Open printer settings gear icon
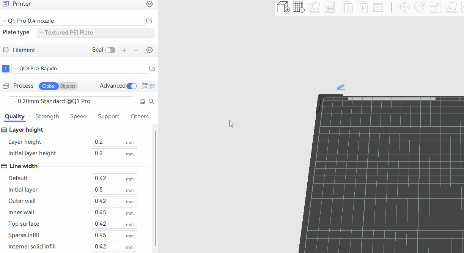The image size is (464, 253). [149, 4]
